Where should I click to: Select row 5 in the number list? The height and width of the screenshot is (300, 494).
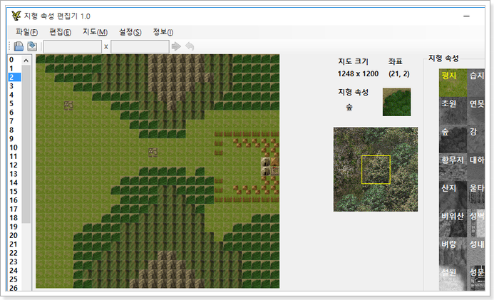14,103
